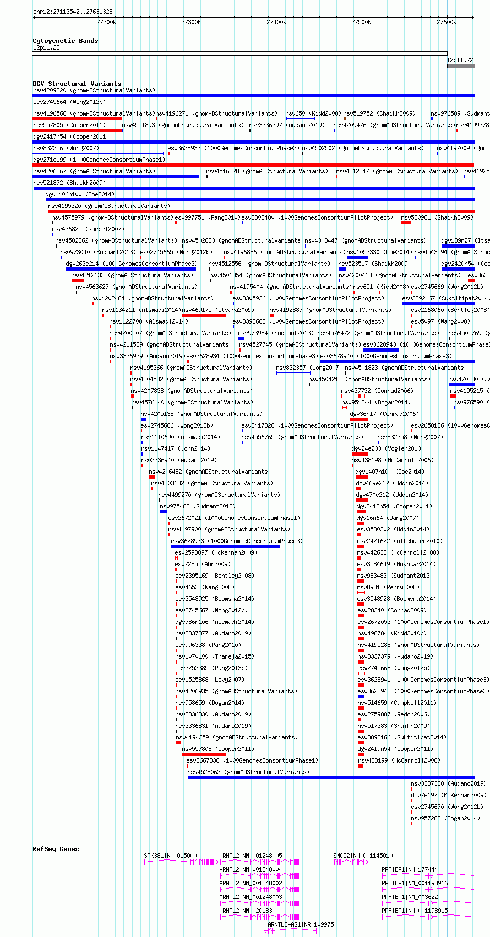Image resolution: width=490 pixels, height=937 pixels.
Task: Select the 12p11.23 cytogenetic band
Action: point(240,53)
